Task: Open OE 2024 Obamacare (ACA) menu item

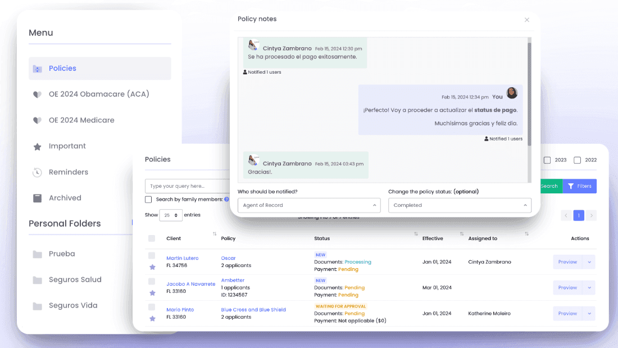Action: (x=99, y=94)
